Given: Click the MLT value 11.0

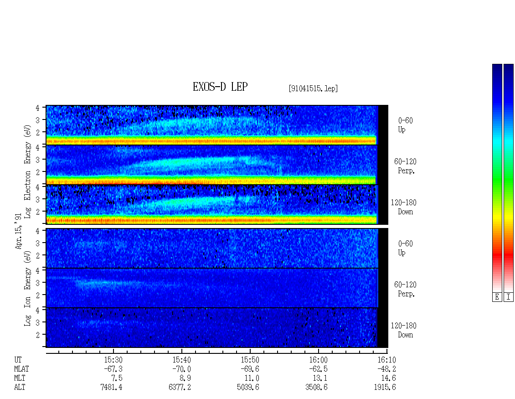Looking at the screenshot, I should [252, 378].
